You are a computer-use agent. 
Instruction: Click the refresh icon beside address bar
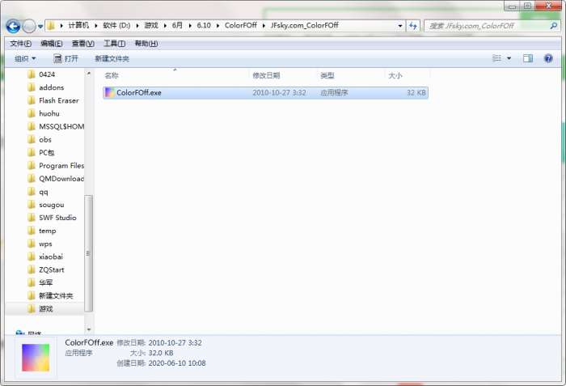click(x=413, y=26)
